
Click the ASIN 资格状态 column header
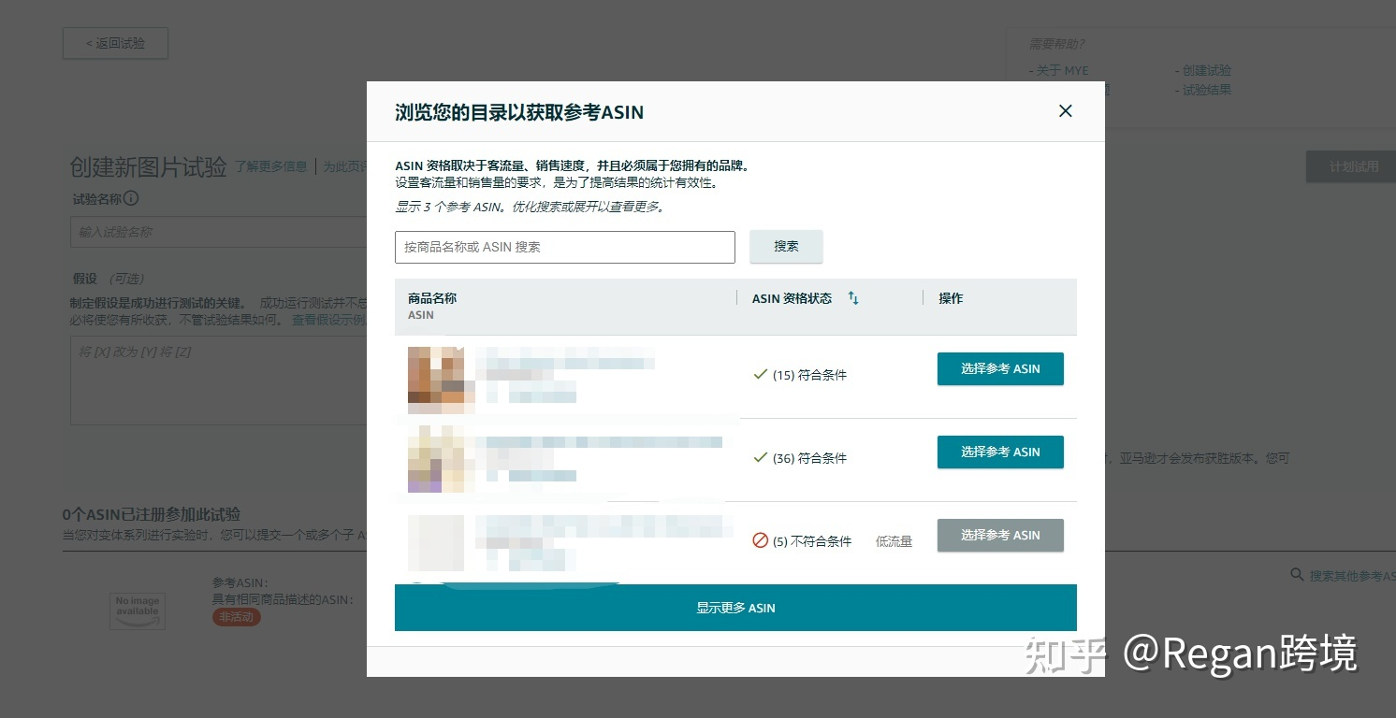[792, 298]
